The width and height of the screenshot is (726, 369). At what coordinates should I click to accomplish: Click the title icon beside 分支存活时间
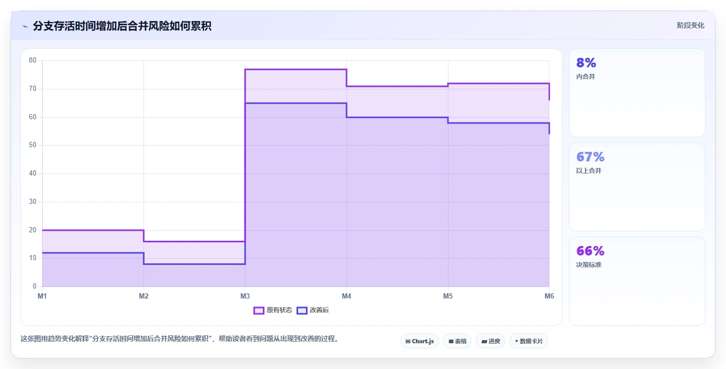click(25, 26)
